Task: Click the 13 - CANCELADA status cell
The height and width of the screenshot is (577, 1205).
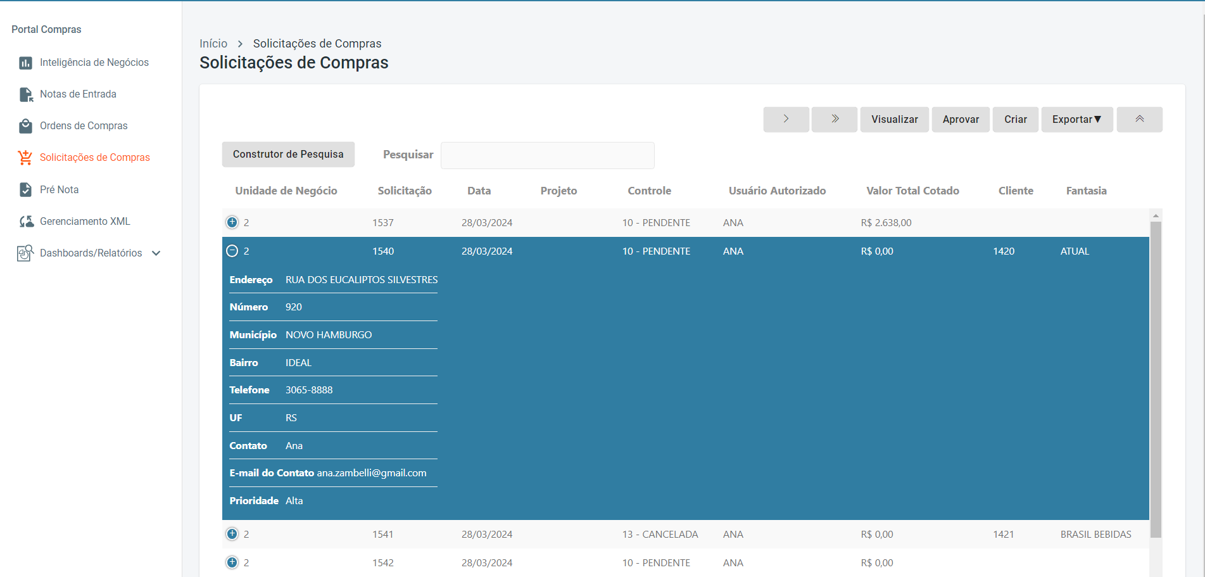Action: (x=660, y=534)
